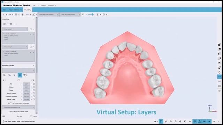The image size is (223, 125).
Task: Click the first magnifier tooth-select icon
Action: (x=5, y=75)
